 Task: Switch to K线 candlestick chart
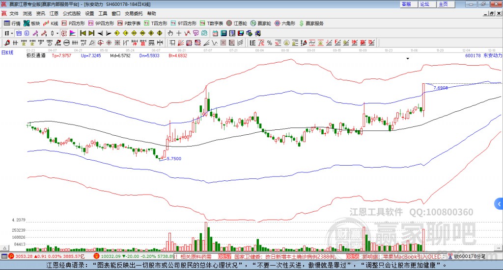click(51, 23)
